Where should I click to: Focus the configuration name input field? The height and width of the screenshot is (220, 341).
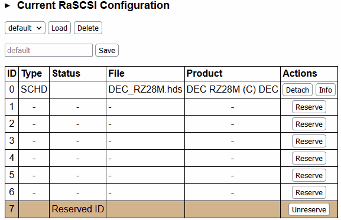(x=48, y=50)
